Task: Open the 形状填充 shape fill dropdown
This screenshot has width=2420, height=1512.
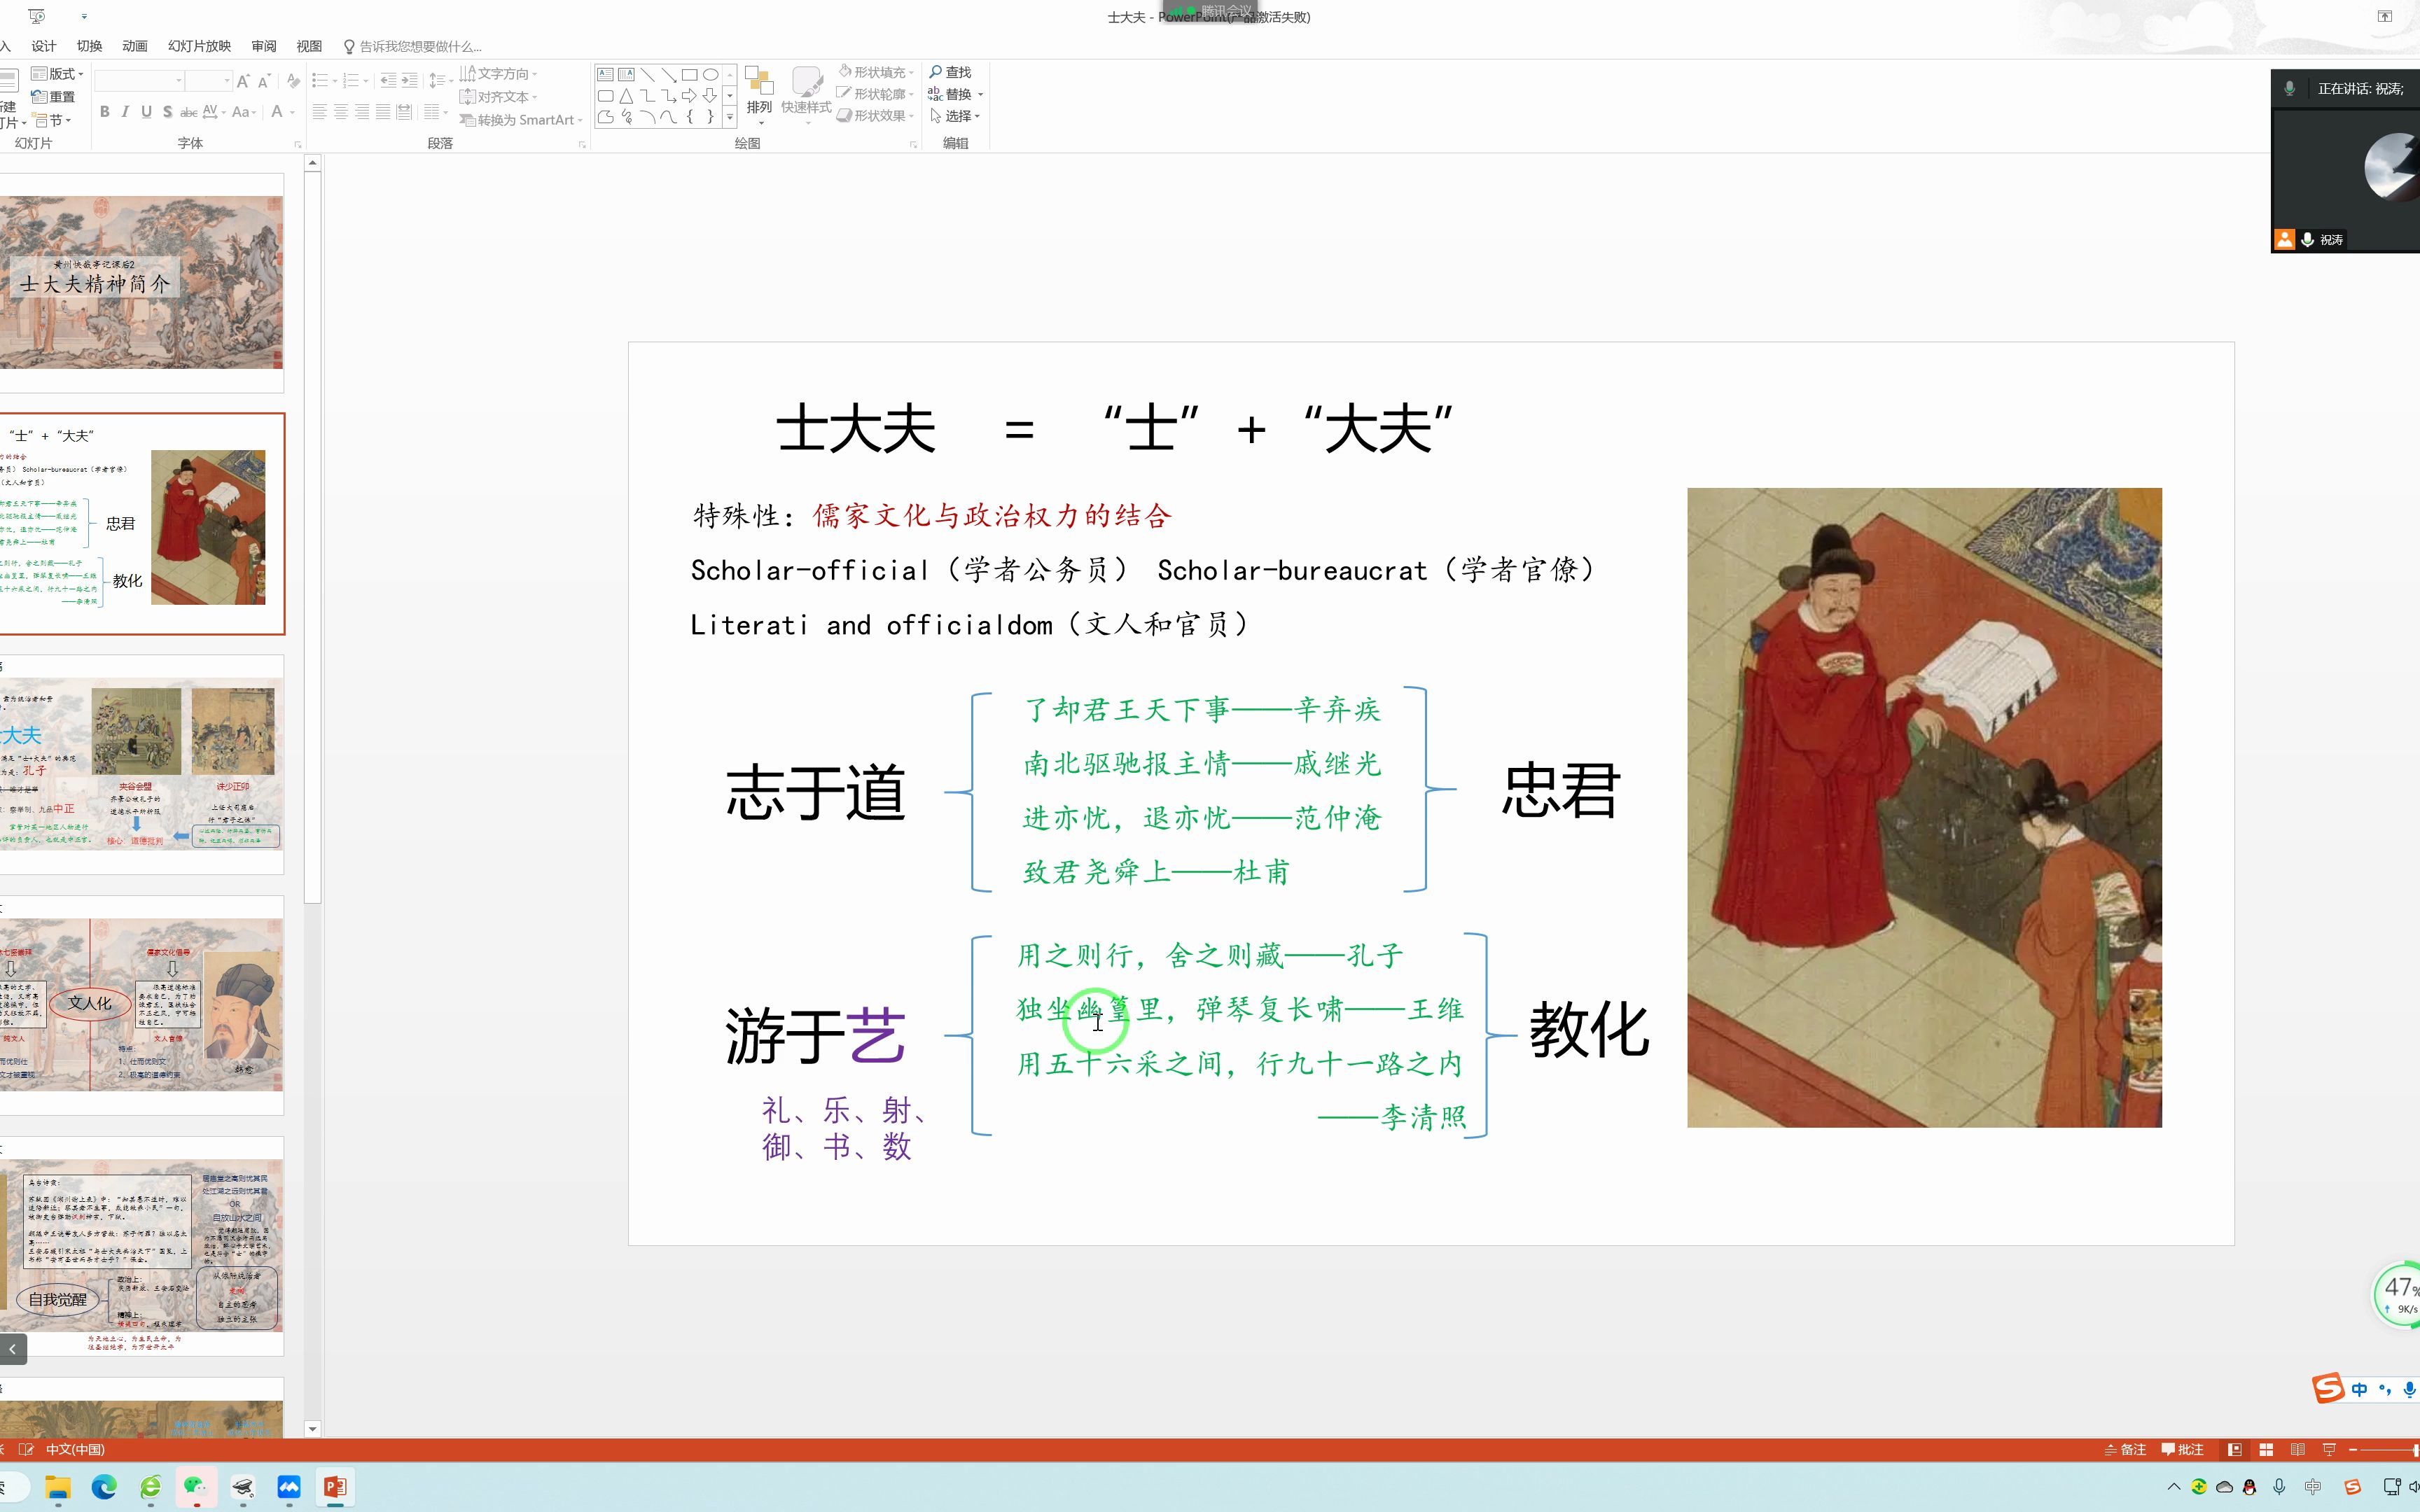Action: click(875, 72)
